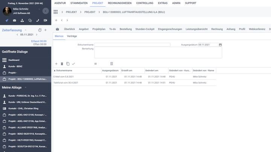Screen dimensions: 271x152
Task: Open the video camera icon
Action: pos(45,20)
